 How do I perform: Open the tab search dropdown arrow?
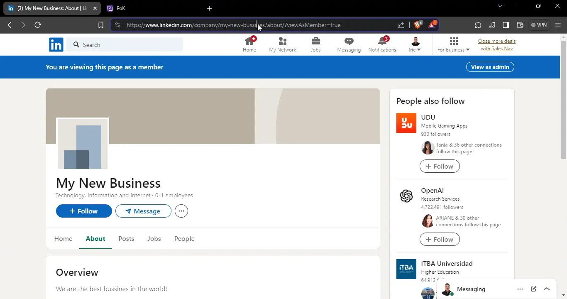click(500, 6)
